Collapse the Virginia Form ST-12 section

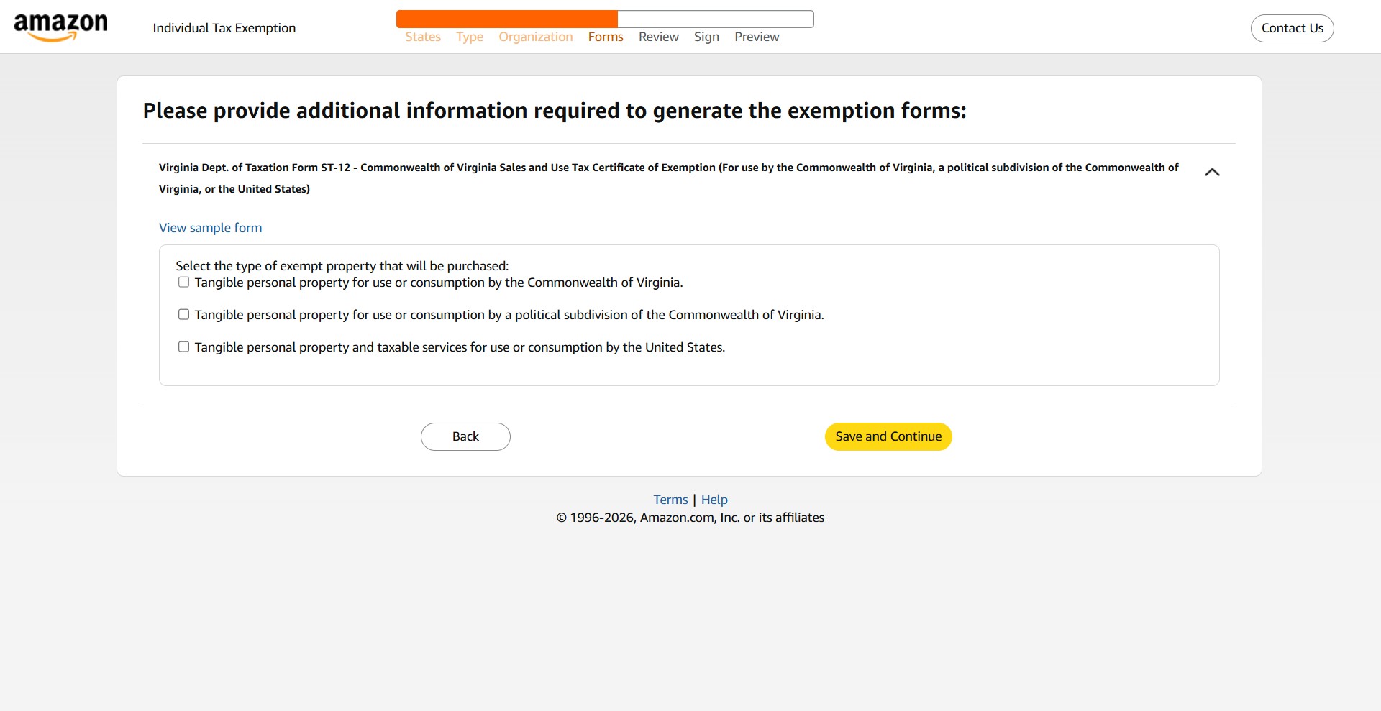1213,172
